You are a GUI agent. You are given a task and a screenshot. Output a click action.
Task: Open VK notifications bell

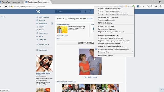[x=85, y=11]
